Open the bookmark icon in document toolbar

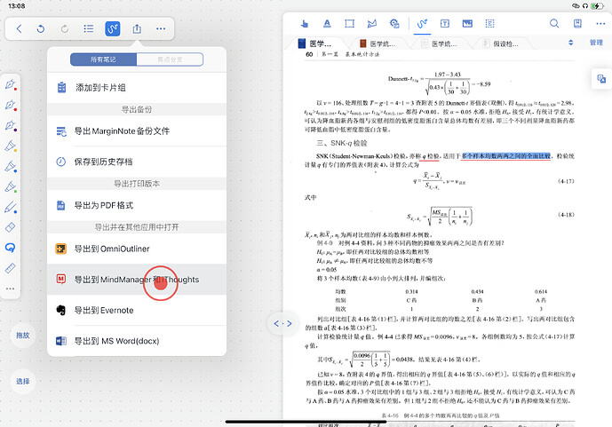point(577,23)
